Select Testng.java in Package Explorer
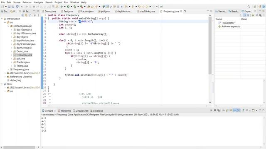 pyautogui.click(x=21, y=66)
